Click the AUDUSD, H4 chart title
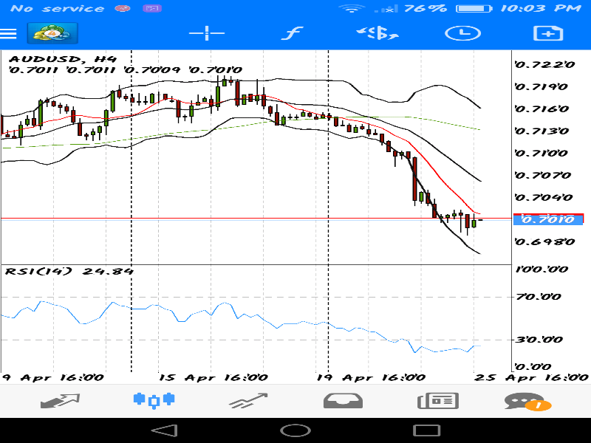Screen dimensions: 591x443 (x=63, y=59)
